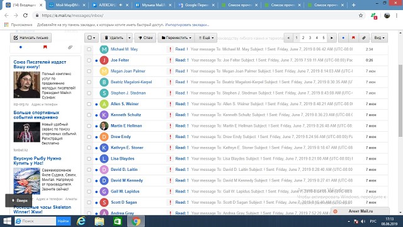This screenshot has height=227, width=403.
Task: Go to page 3 of inbox
Action: tap(310, 38)
